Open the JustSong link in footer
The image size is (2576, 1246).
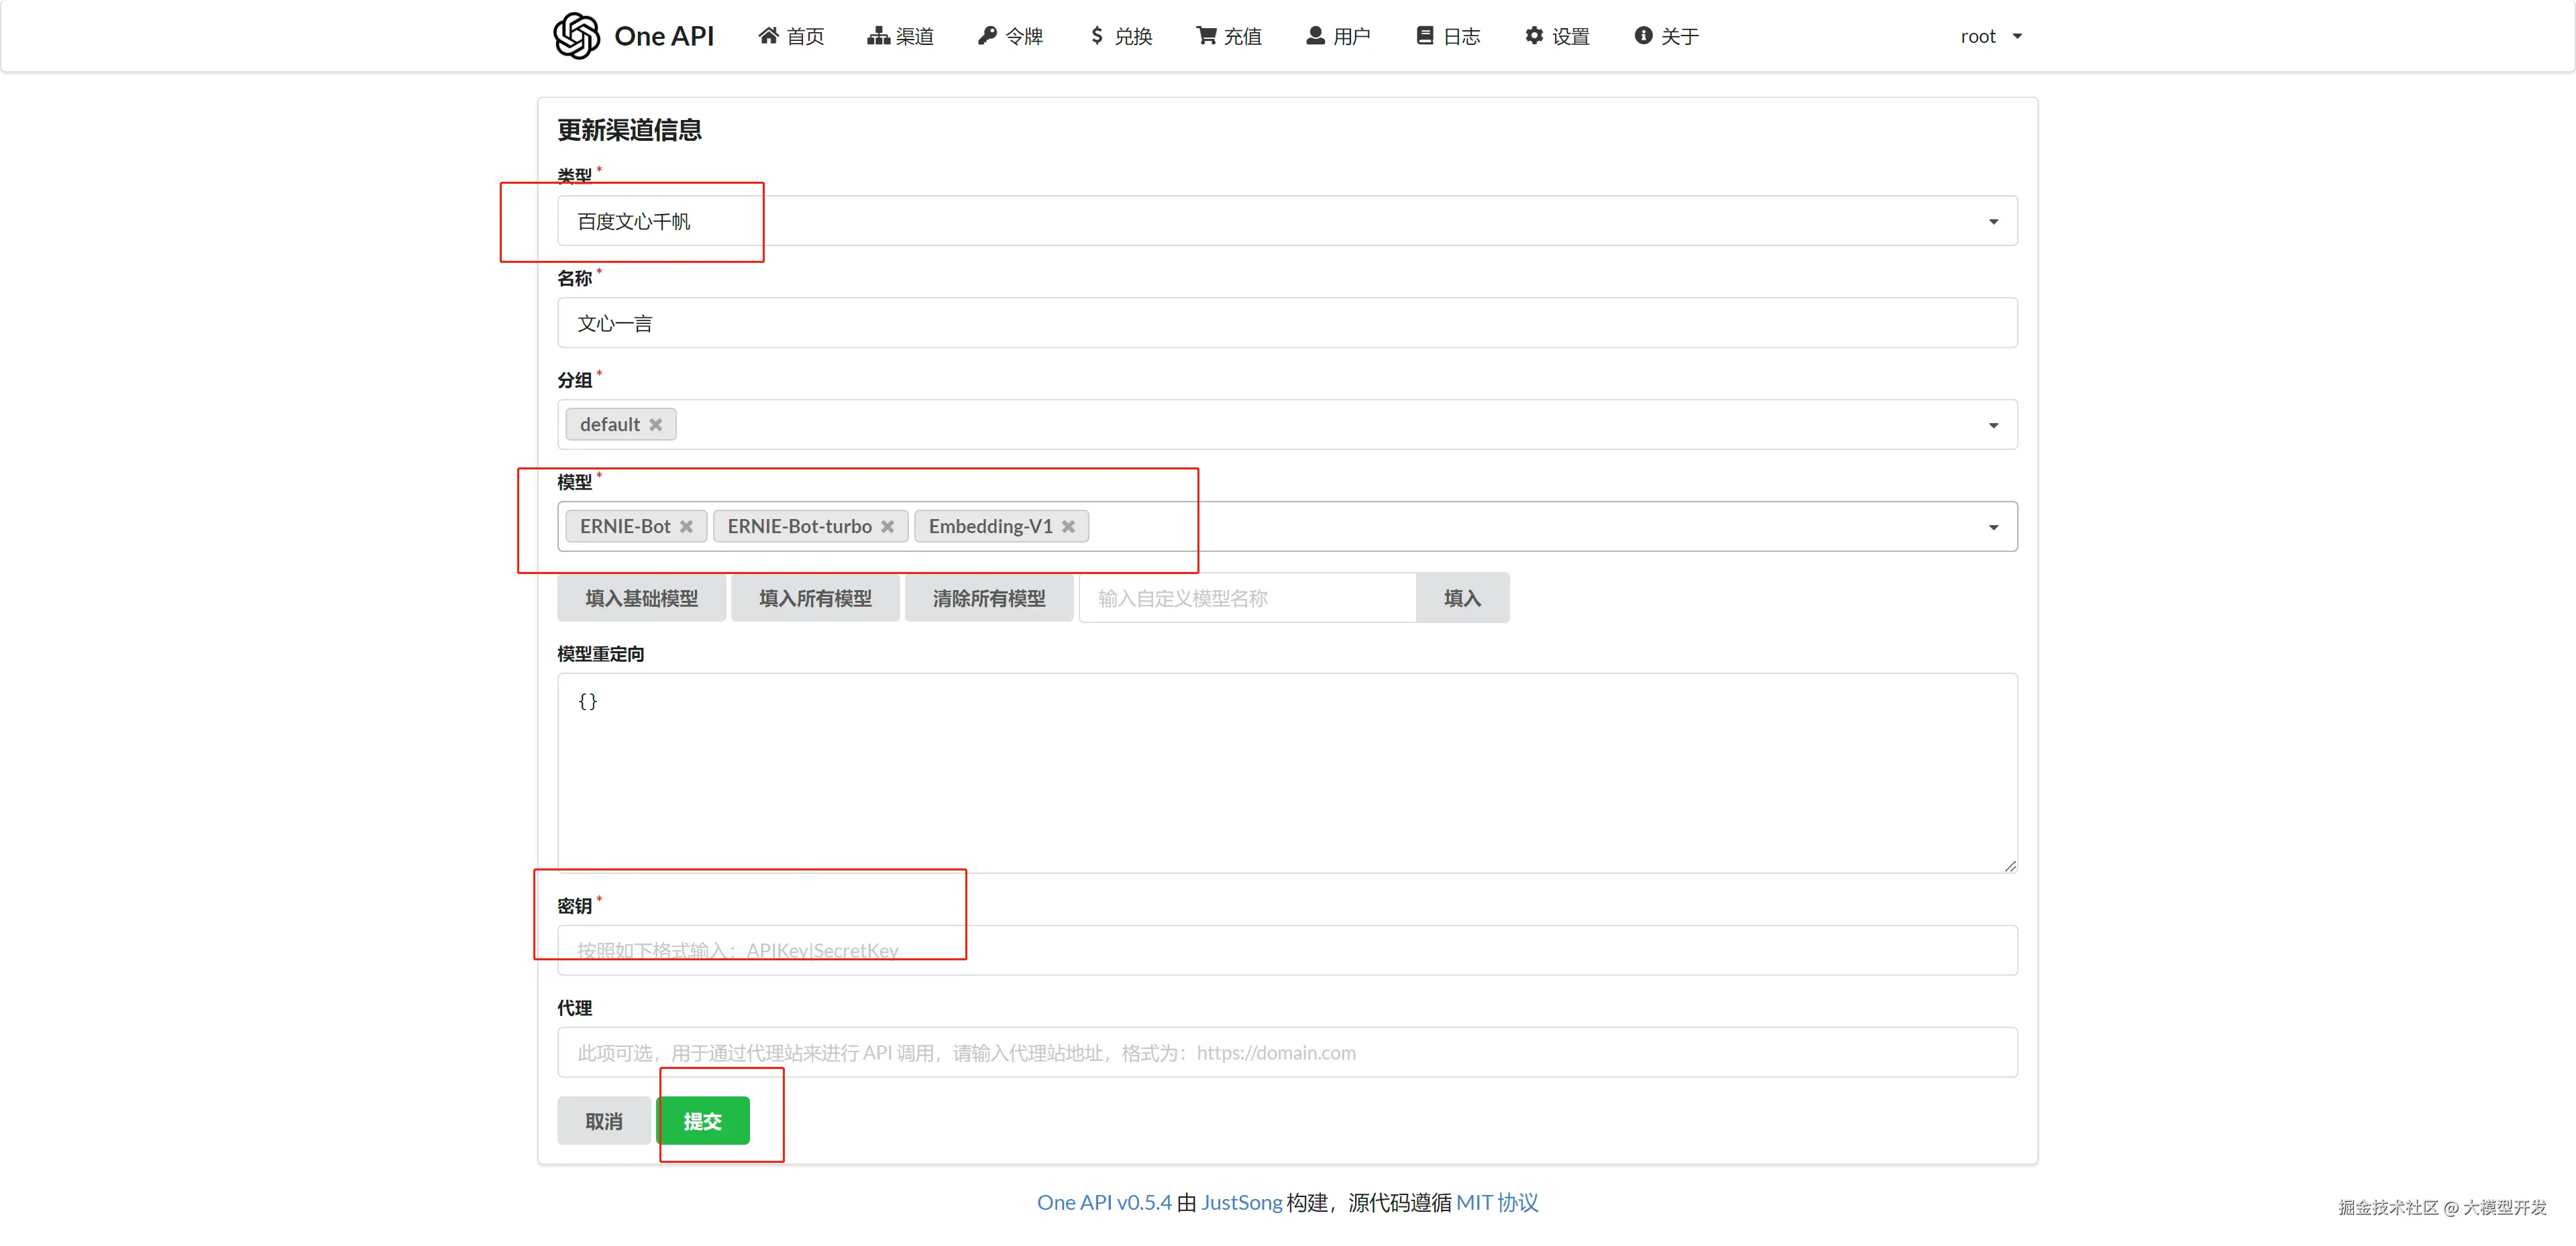pyautogui.click(x=1241, y=1202)
